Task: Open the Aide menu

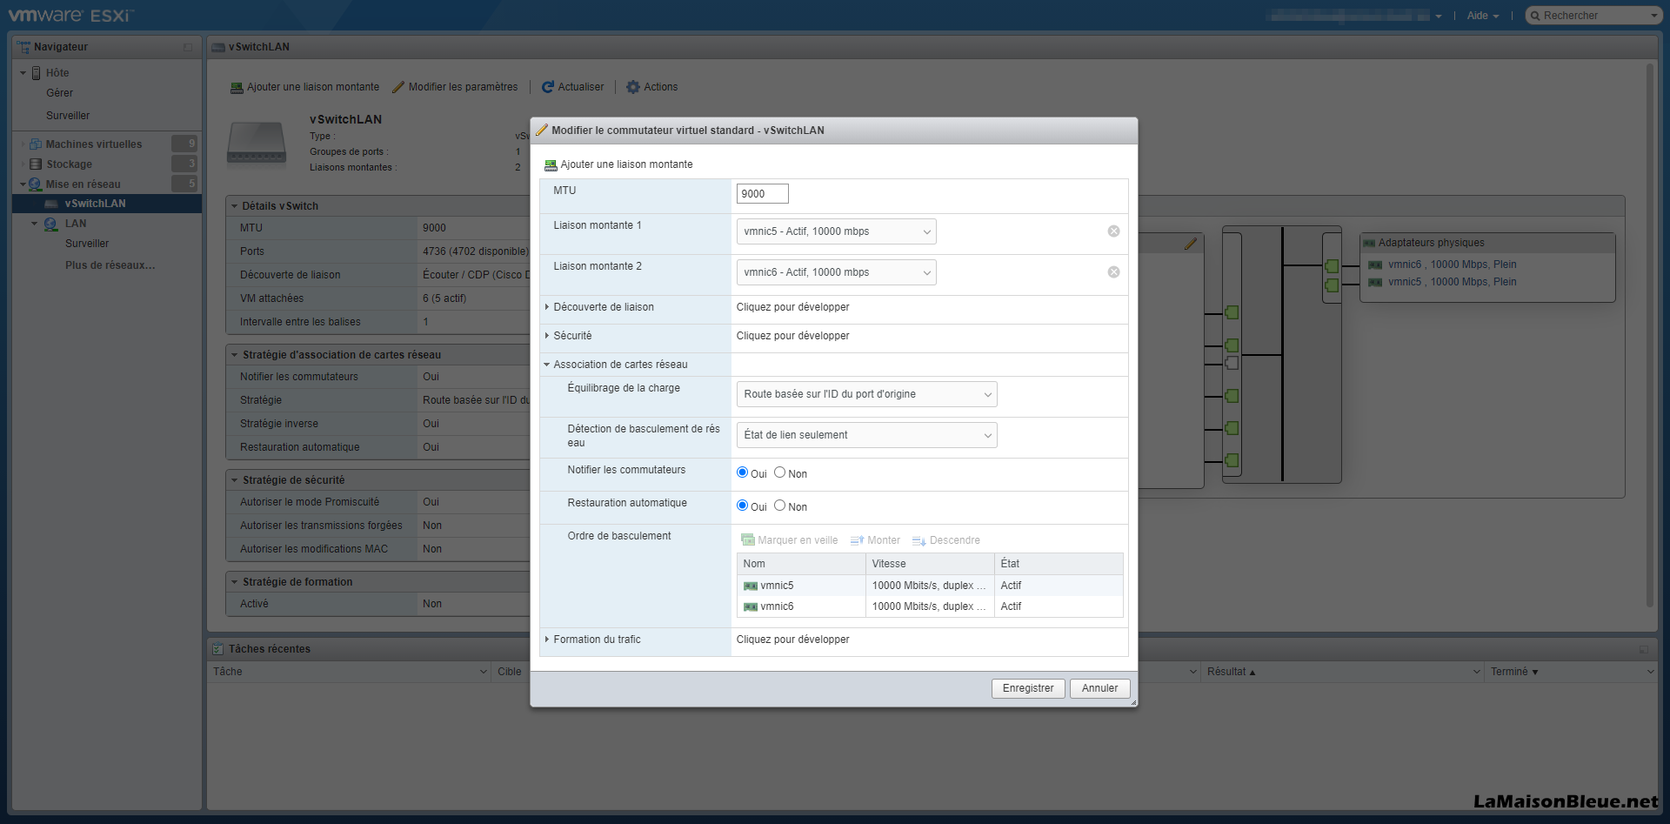Action: point(1483,16)
